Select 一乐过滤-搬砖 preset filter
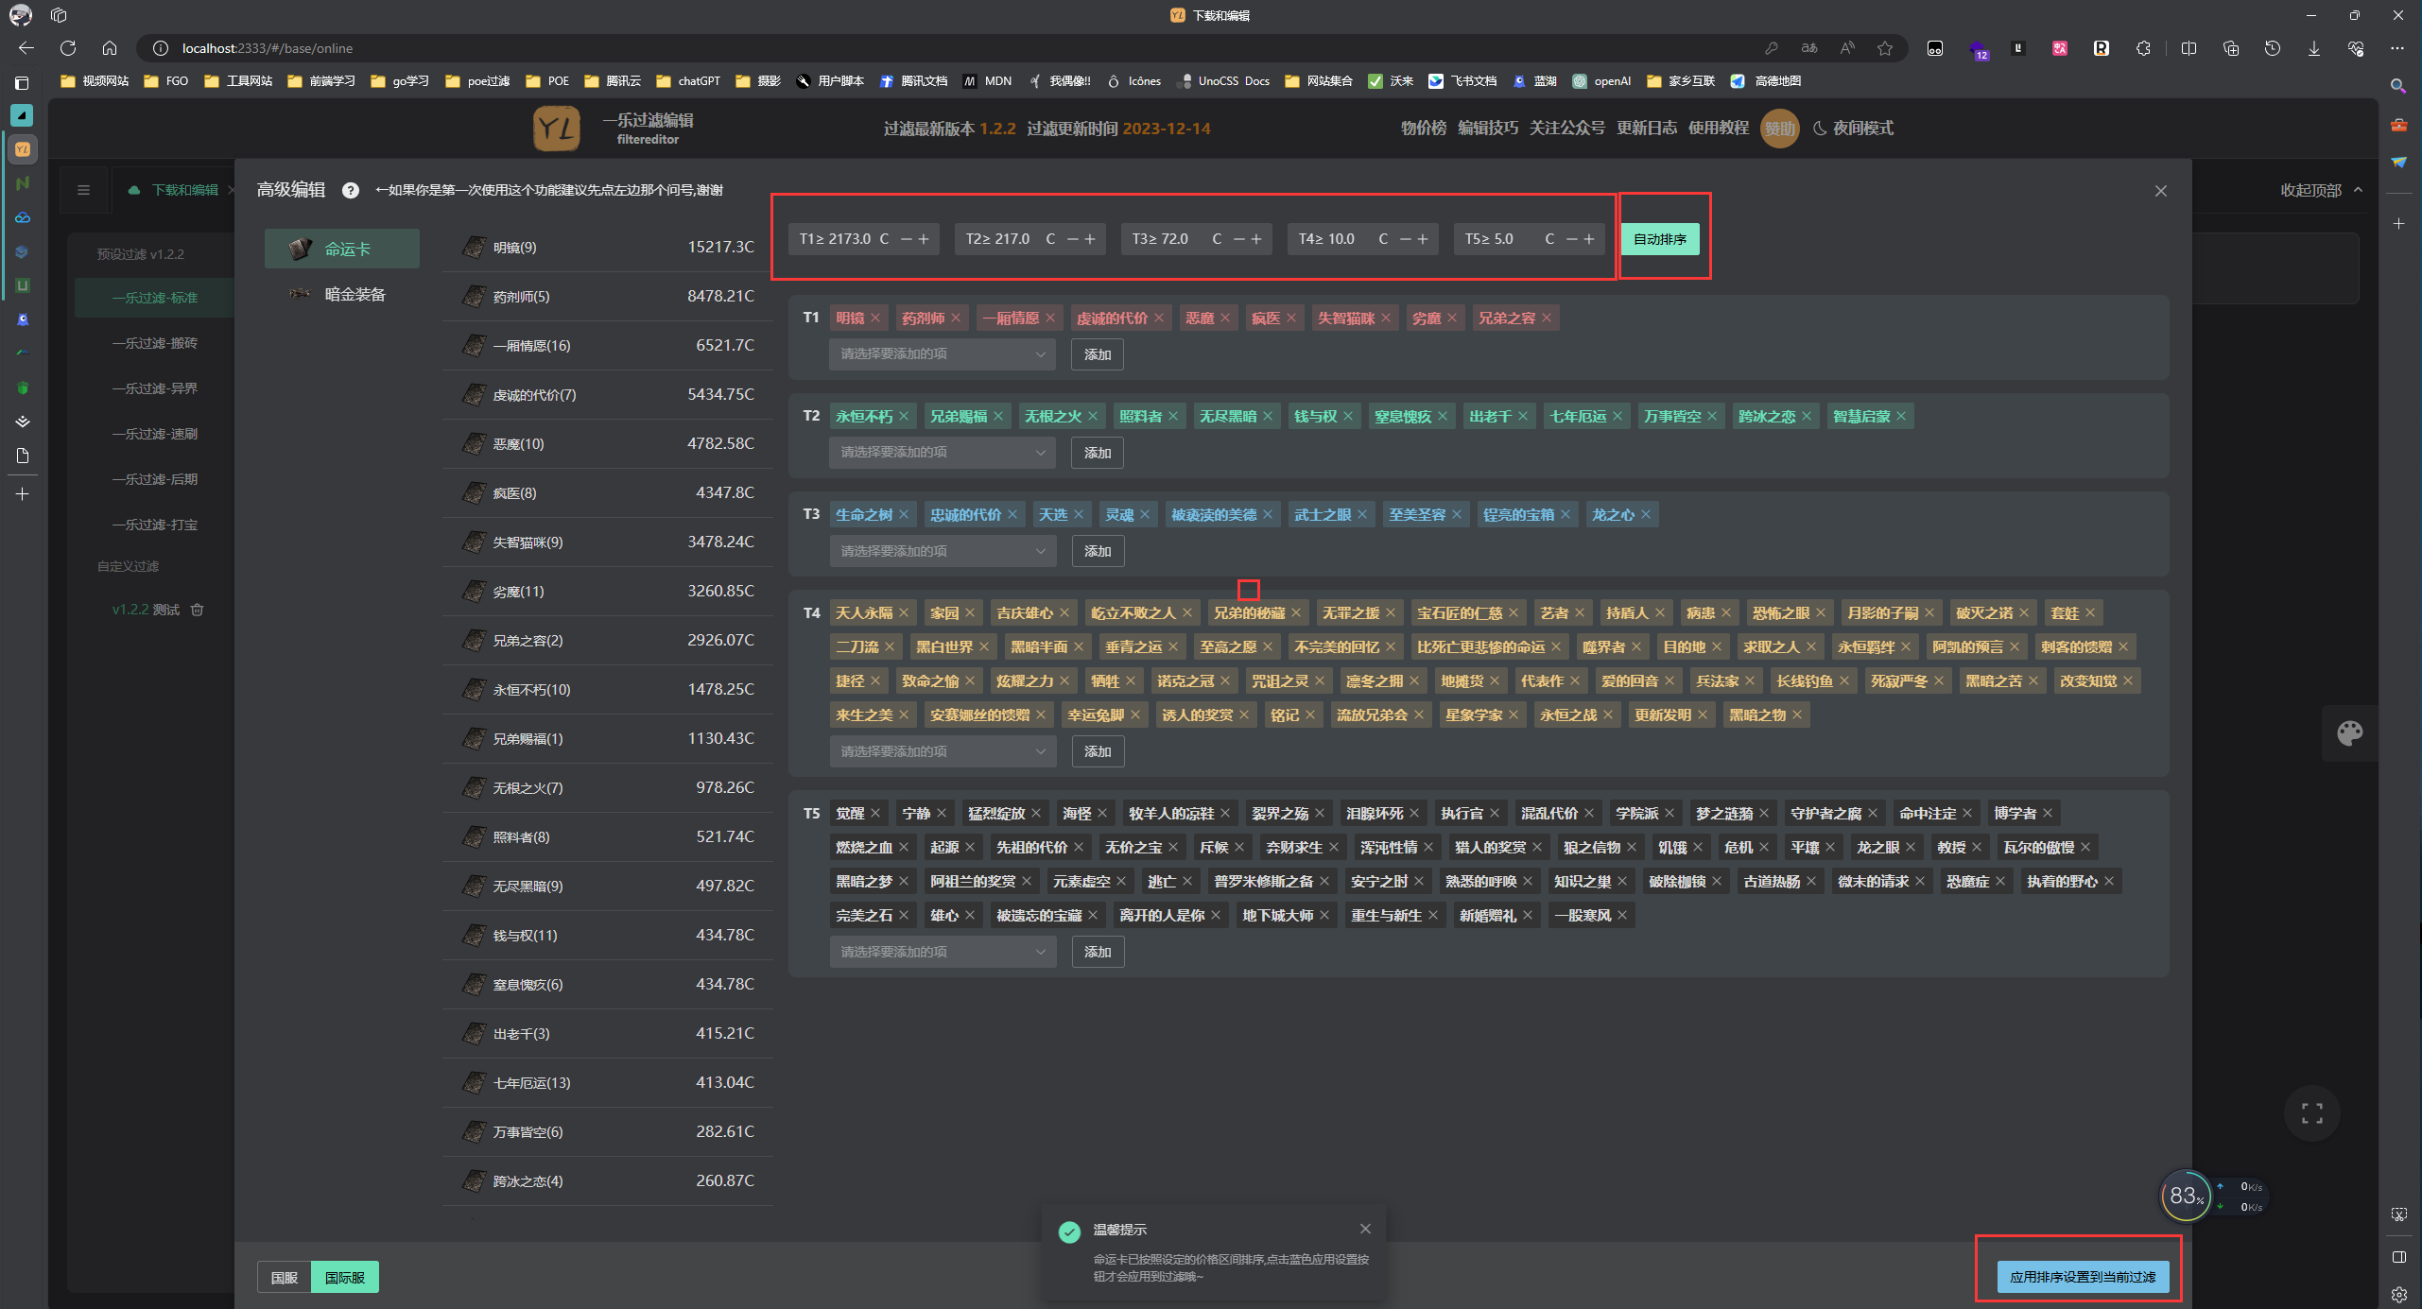The width and height of the screenshot is (2422, 1309). [155, 343]
